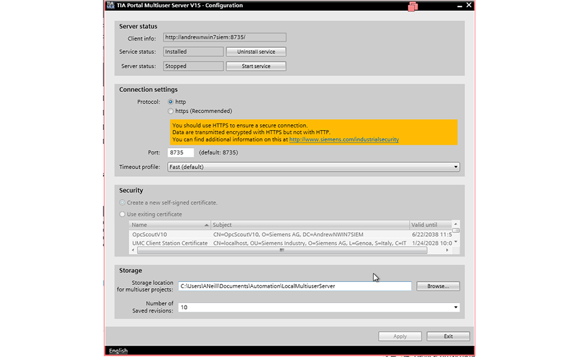Click the English language selector
579x357 pixels.
[118, 351]
